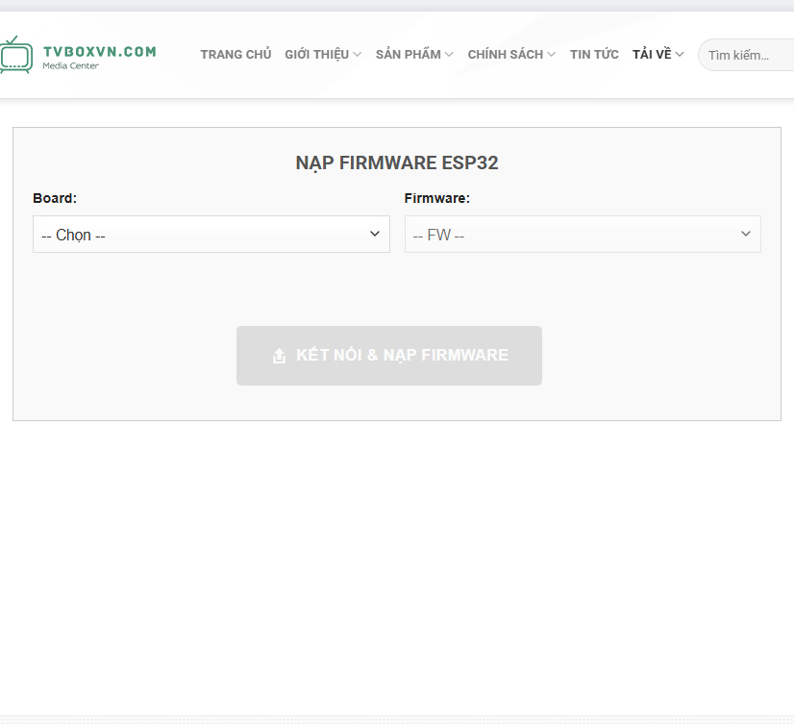The height and width of the screenshot is (724, 794).
Task: Click the Firmware dropdown arrow
Action: [x=746, y=234]
